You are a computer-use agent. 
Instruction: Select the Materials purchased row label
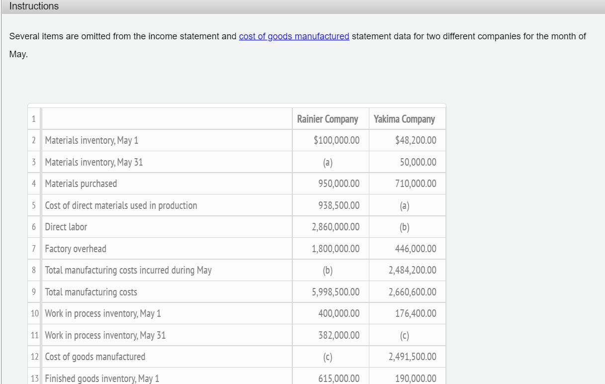[x=81, y=184]
